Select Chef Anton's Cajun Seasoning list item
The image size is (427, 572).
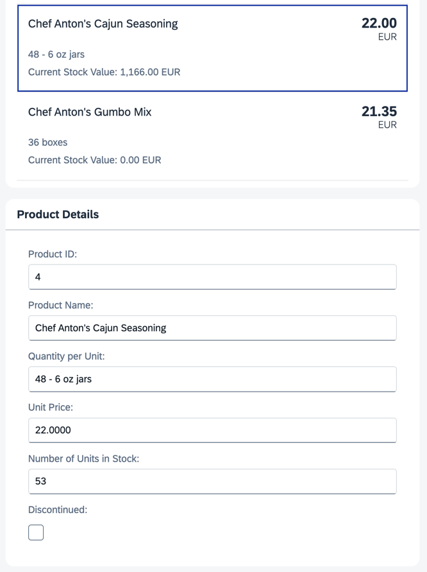tap(212, 48)
